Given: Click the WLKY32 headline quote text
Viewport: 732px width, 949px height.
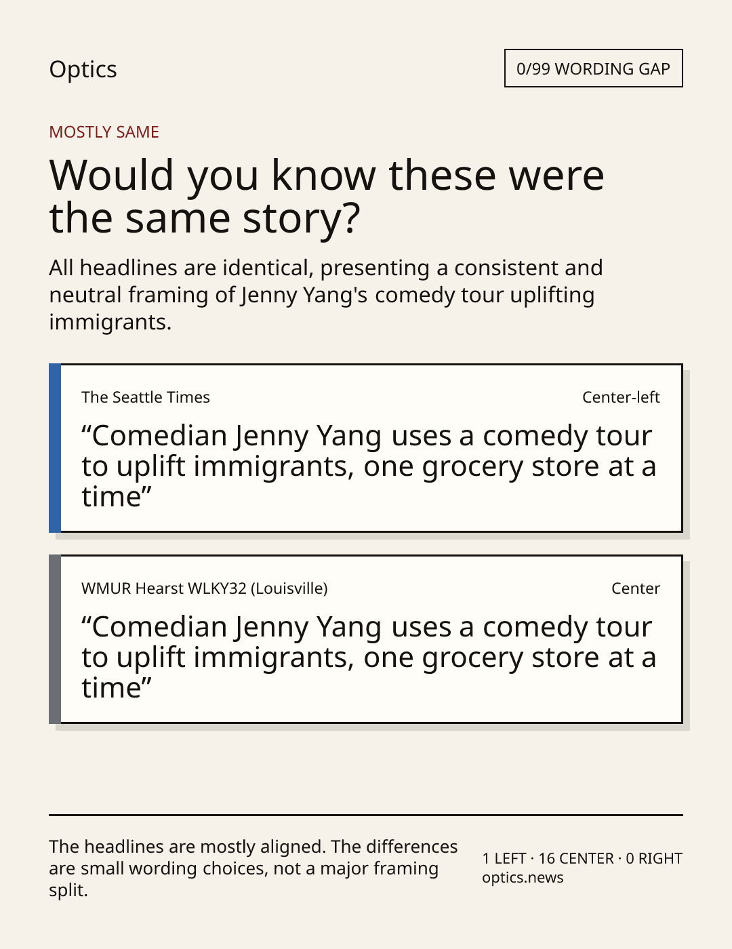Looking at the screenshot, I should [x=369, y=658].
